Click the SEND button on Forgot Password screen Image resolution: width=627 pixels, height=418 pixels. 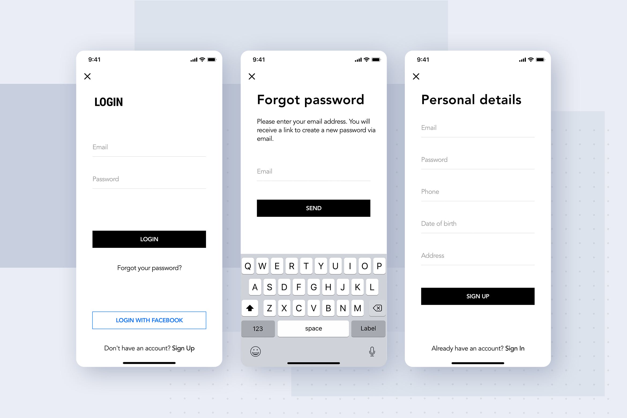pos(314,208)
